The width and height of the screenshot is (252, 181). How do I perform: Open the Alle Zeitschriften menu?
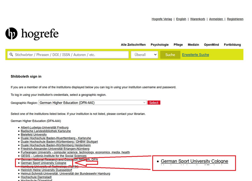(x=133, y=45)
